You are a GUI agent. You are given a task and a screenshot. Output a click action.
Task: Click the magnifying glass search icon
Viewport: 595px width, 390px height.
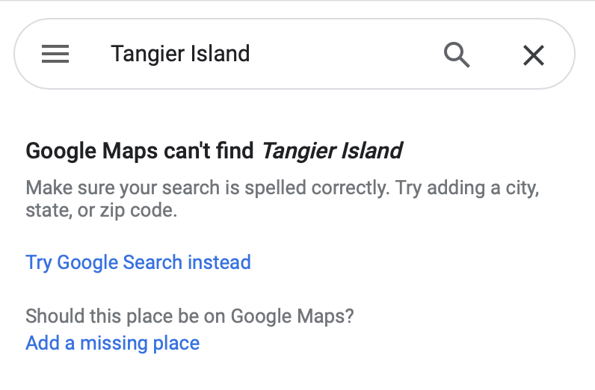(456, 55)
